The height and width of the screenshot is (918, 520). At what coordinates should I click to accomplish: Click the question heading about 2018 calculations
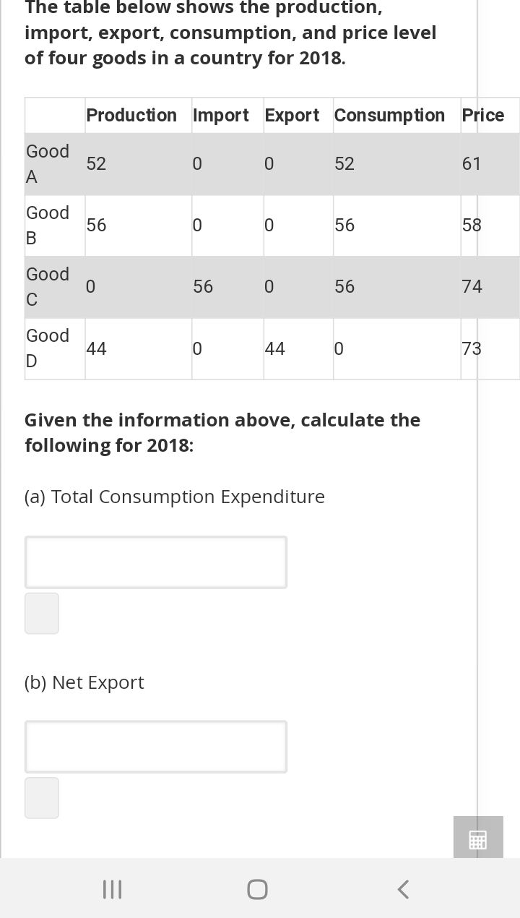(x=222, y=432)
